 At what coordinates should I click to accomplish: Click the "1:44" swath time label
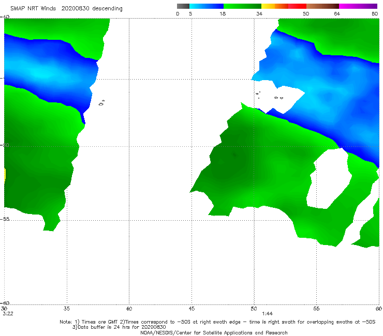(x=268, y=314)
